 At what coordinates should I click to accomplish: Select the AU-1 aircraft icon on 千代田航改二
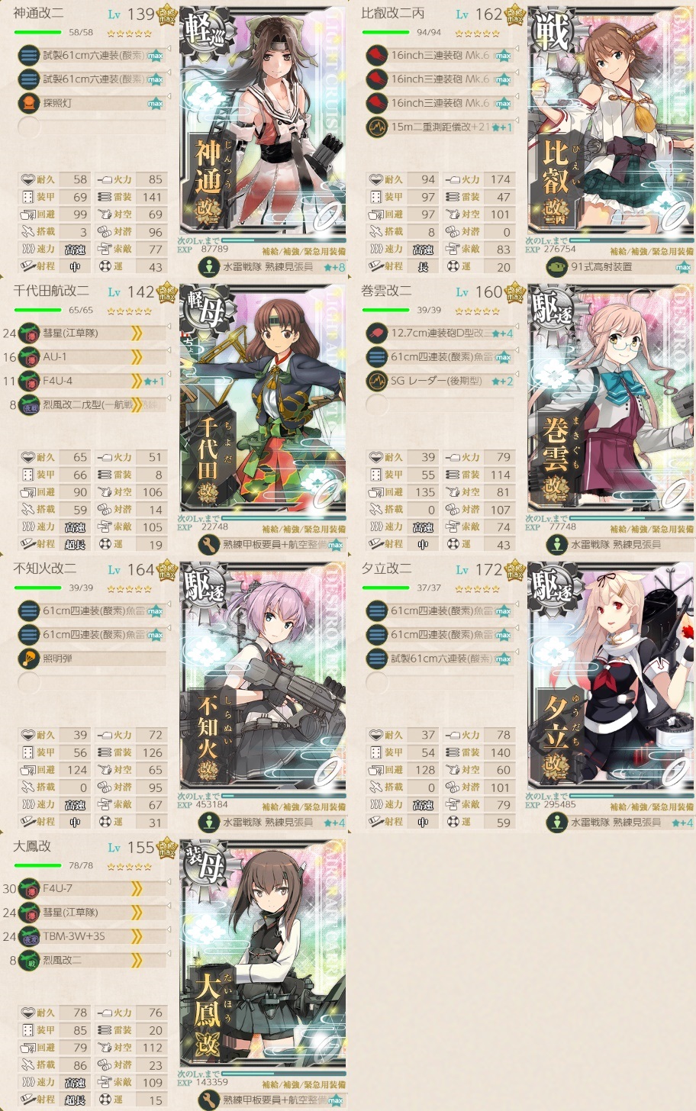click(30, 356)
